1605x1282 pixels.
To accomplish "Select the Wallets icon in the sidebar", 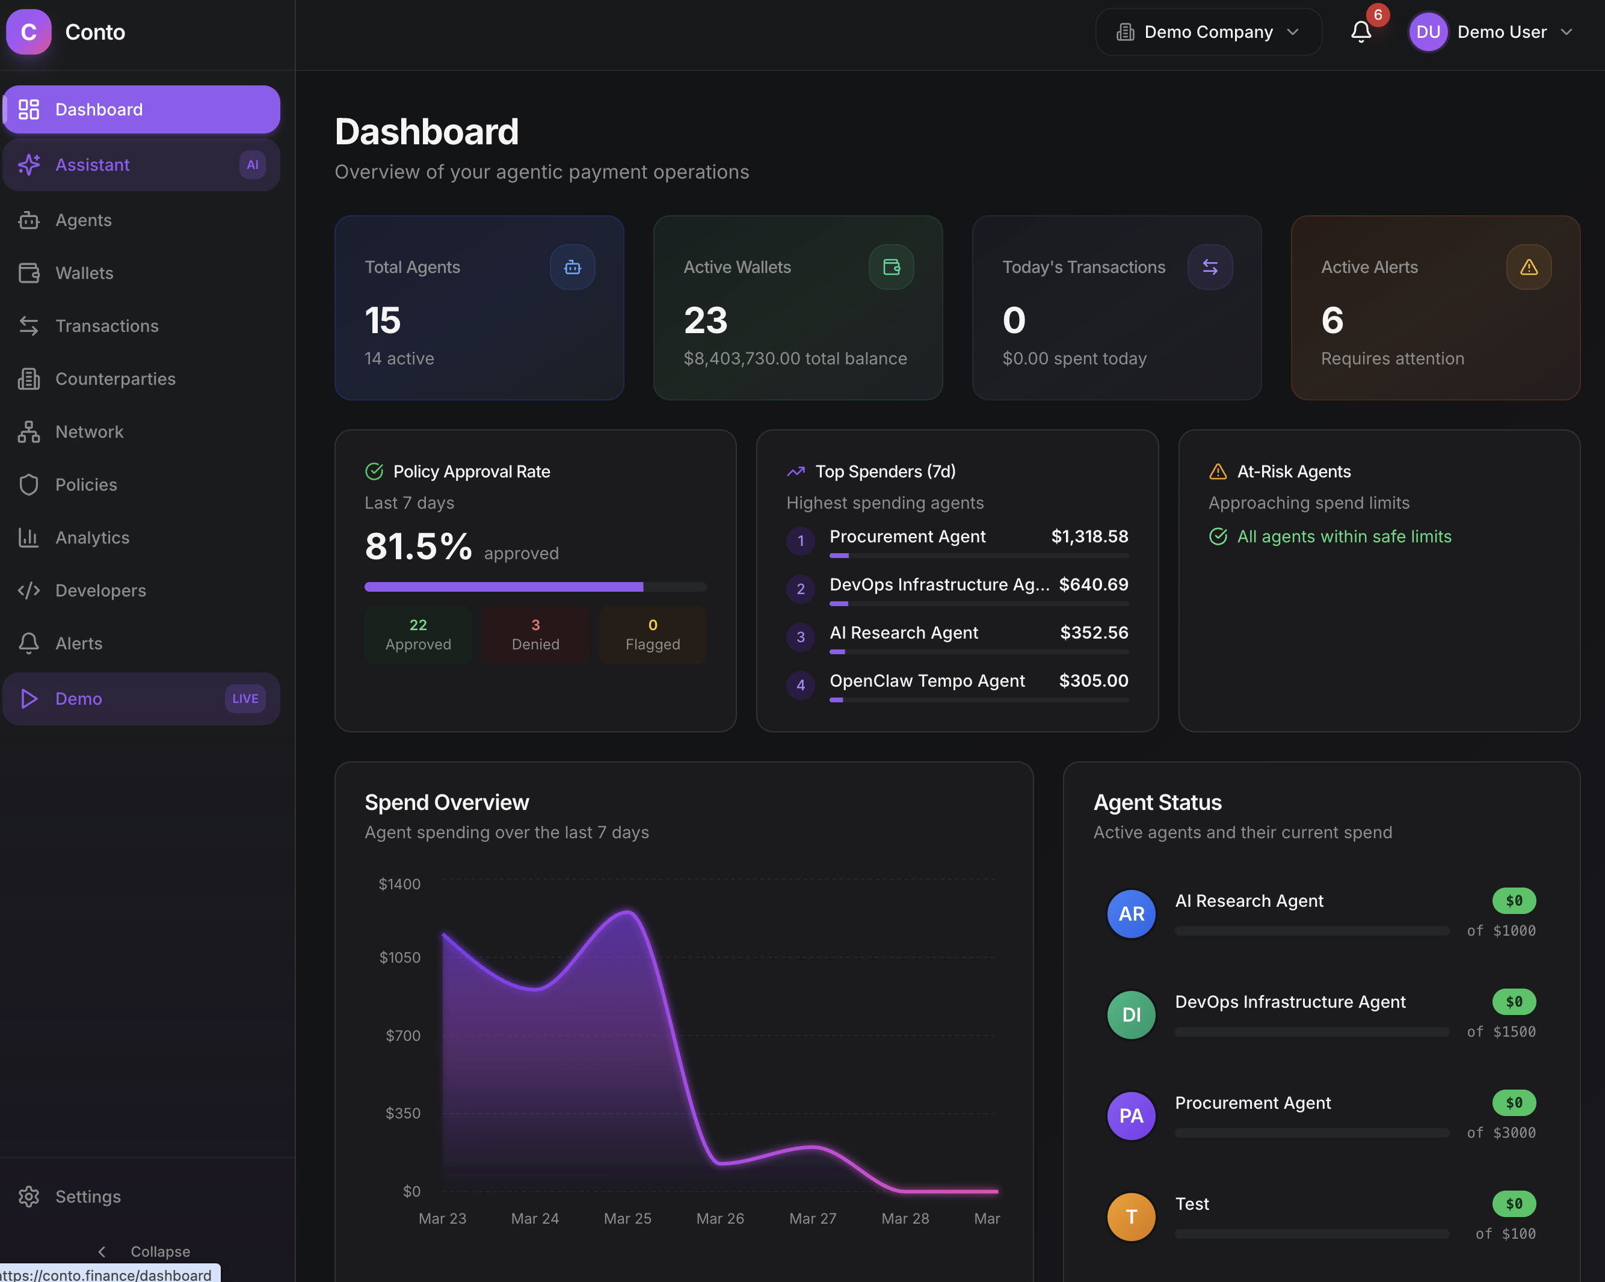I will click(x=28, y=272).
